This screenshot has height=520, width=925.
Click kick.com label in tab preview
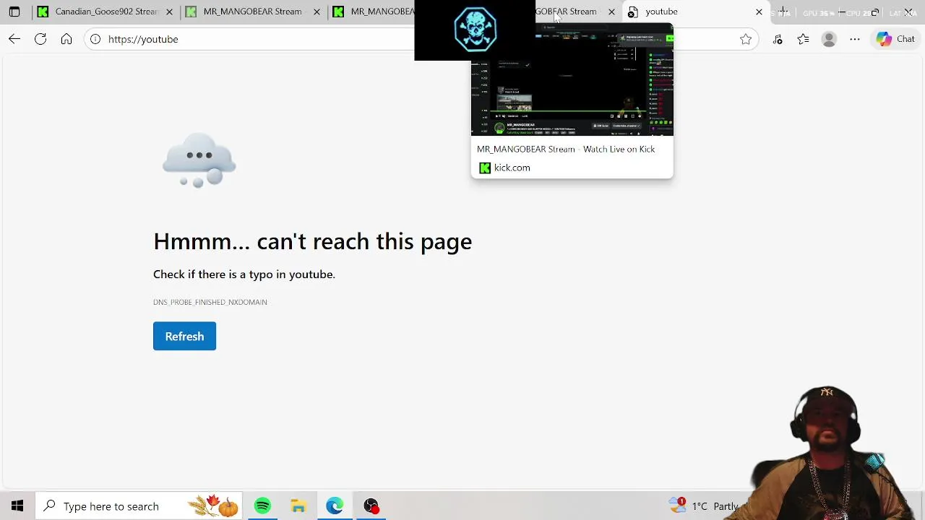tap(512, 168)
